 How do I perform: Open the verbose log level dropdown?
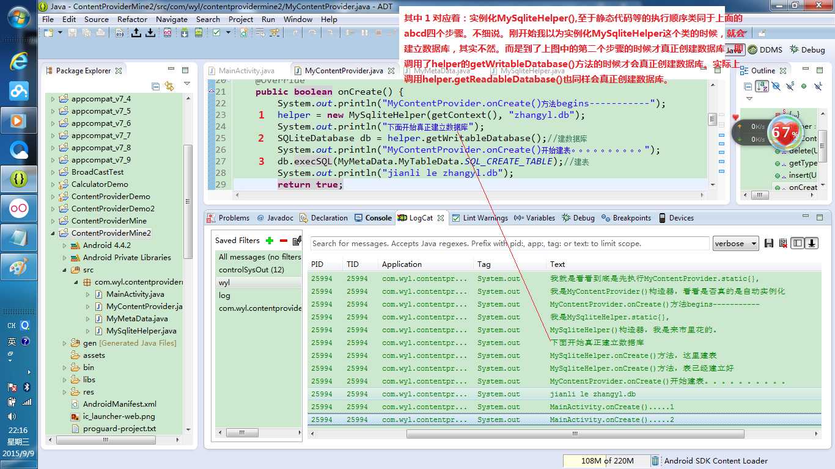pos(736,243)
